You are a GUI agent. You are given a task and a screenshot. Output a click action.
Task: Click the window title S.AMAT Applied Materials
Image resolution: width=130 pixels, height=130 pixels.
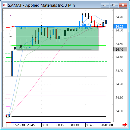[x=41, y=5]
